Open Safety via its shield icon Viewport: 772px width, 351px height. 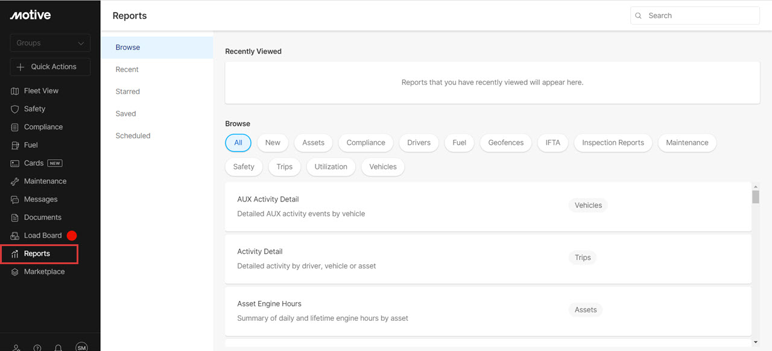coord(15,109)
